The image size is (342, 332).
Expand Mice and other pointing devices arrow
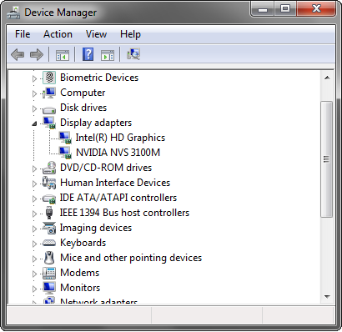pos(34,259)
